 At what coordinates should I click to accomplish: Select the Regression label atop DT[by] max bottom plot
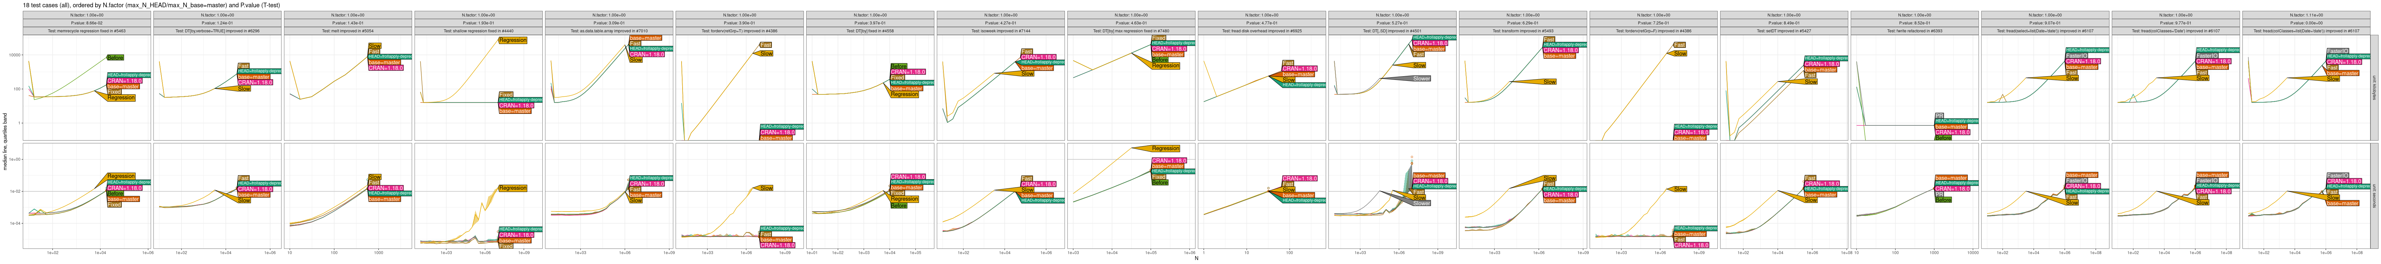click(1166, 148)
